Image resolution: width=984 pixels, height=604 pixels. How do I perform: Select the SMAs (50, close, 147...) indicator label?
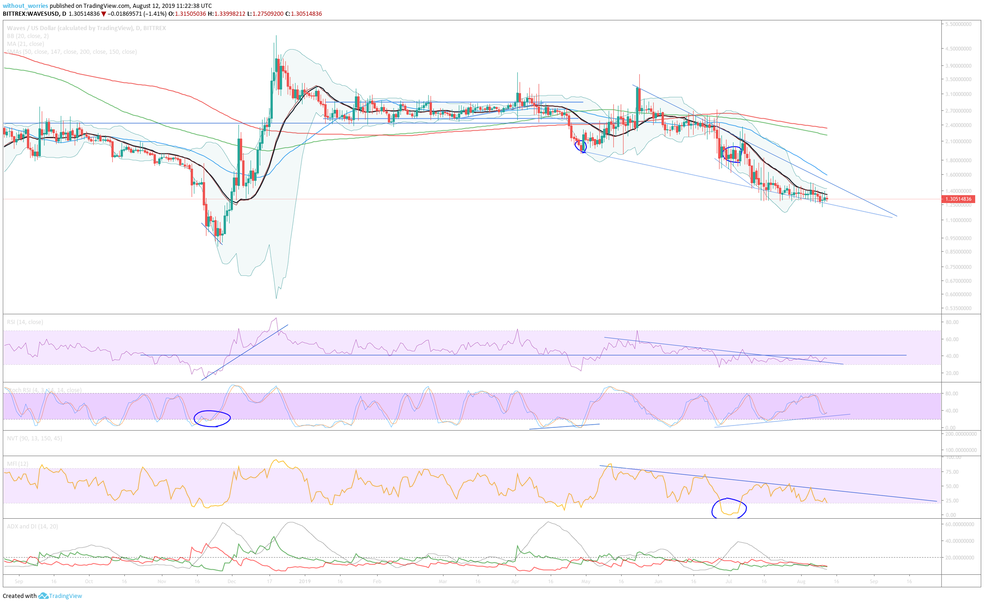[x=72, y=52]
